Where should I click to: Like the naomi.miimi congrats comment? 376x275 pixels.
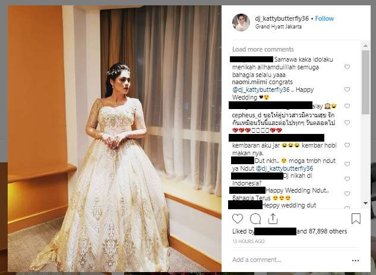(347, 89)
